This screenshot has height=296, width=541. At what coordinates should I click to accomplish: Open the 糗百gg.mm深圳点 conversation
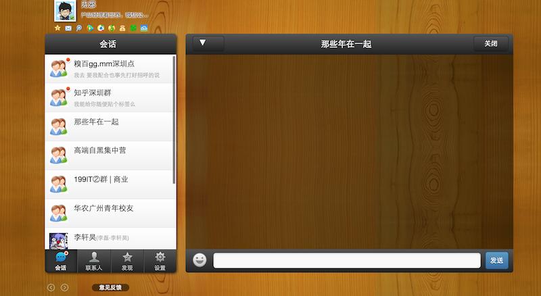[x=109, y=69]
